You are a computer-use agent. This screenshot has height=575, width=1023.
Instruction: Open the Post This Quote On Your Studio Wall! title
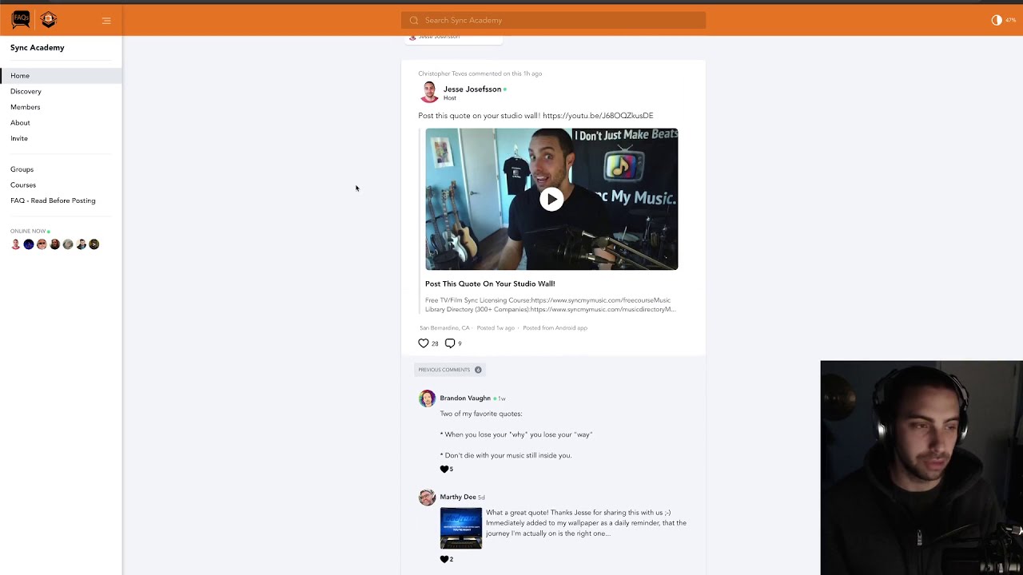pos(490,284)
